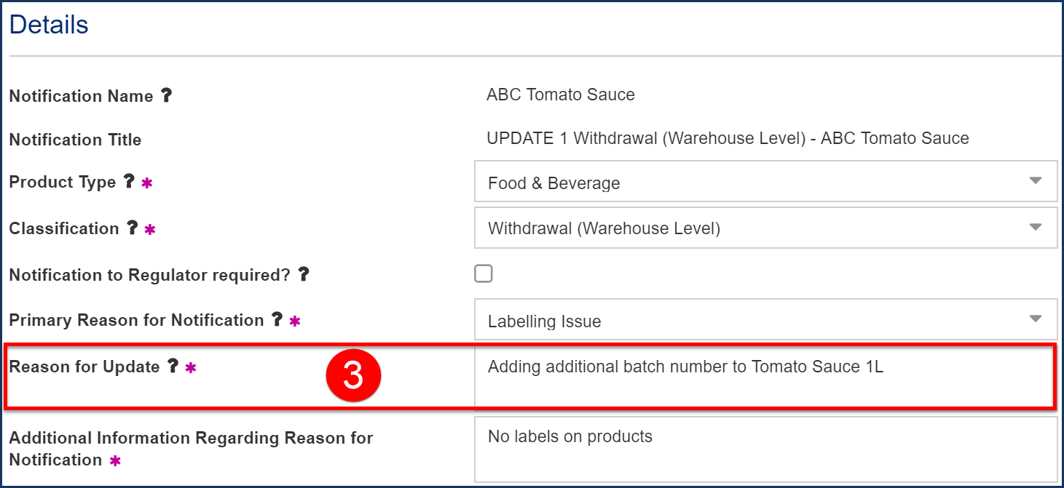
Task: Click the Details section heading
Action: (x=49, y=25)
